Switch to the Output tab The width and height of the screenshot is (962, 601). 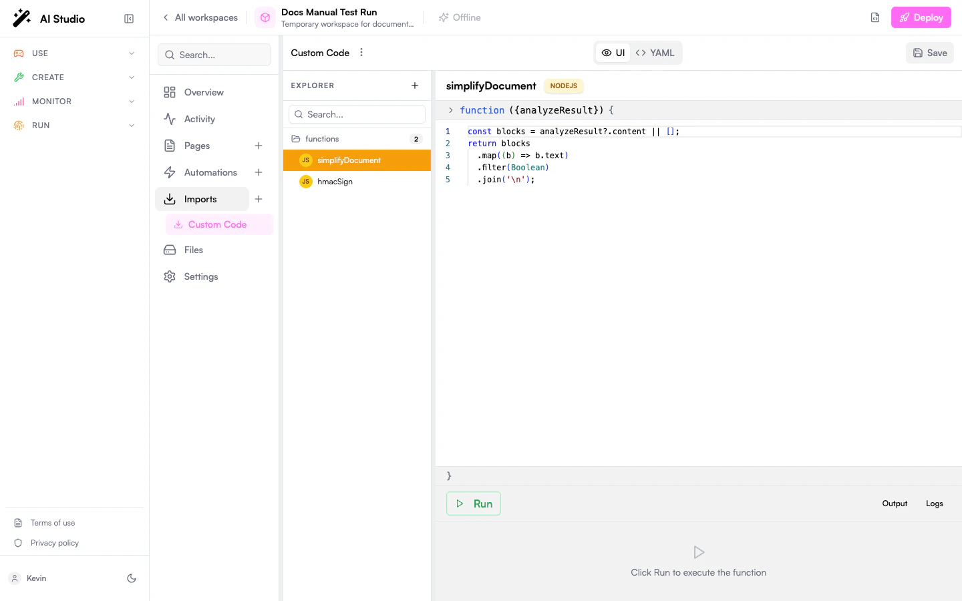click(895, 504)
